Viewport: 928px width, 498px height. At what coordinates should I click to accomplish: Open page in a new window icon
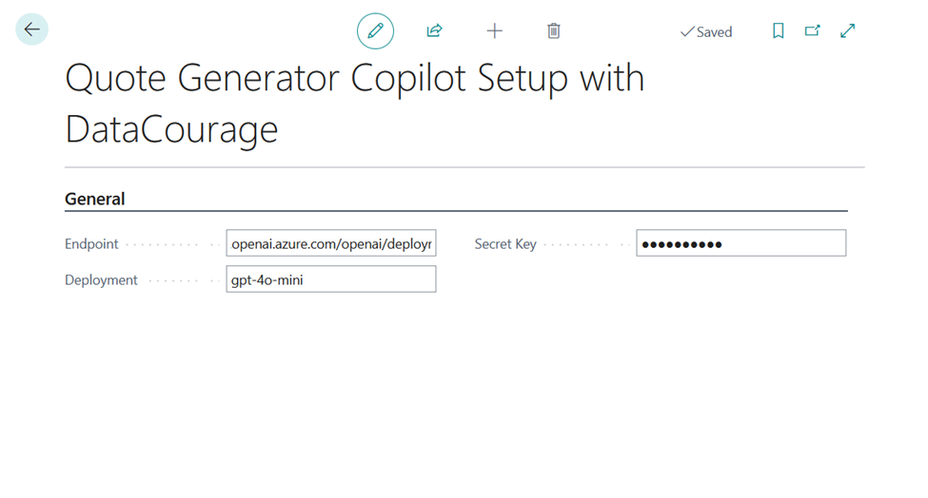point(812,31)
